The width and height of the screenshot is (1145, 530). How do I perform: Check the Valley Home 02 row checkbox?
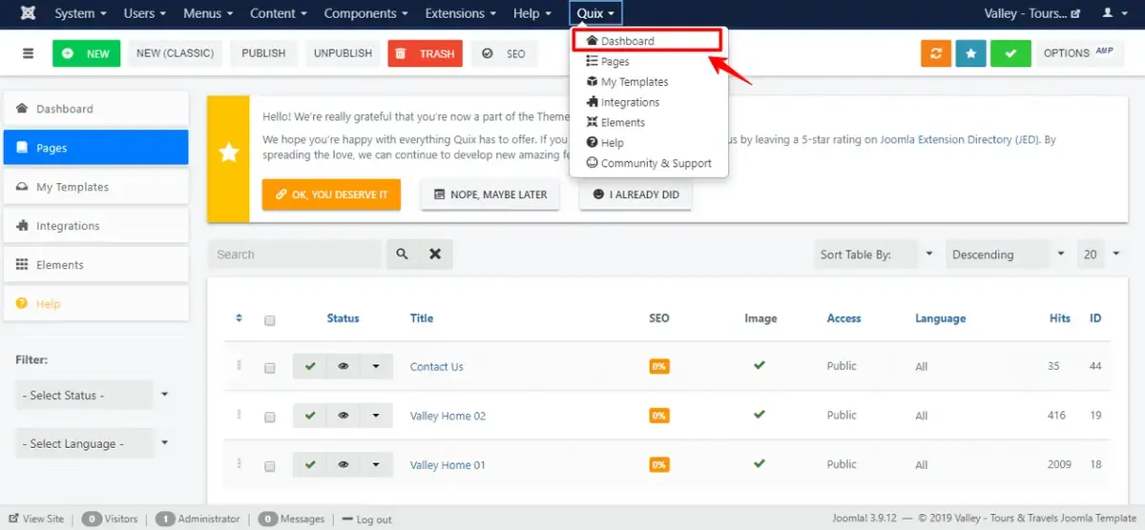pos(270,418)
